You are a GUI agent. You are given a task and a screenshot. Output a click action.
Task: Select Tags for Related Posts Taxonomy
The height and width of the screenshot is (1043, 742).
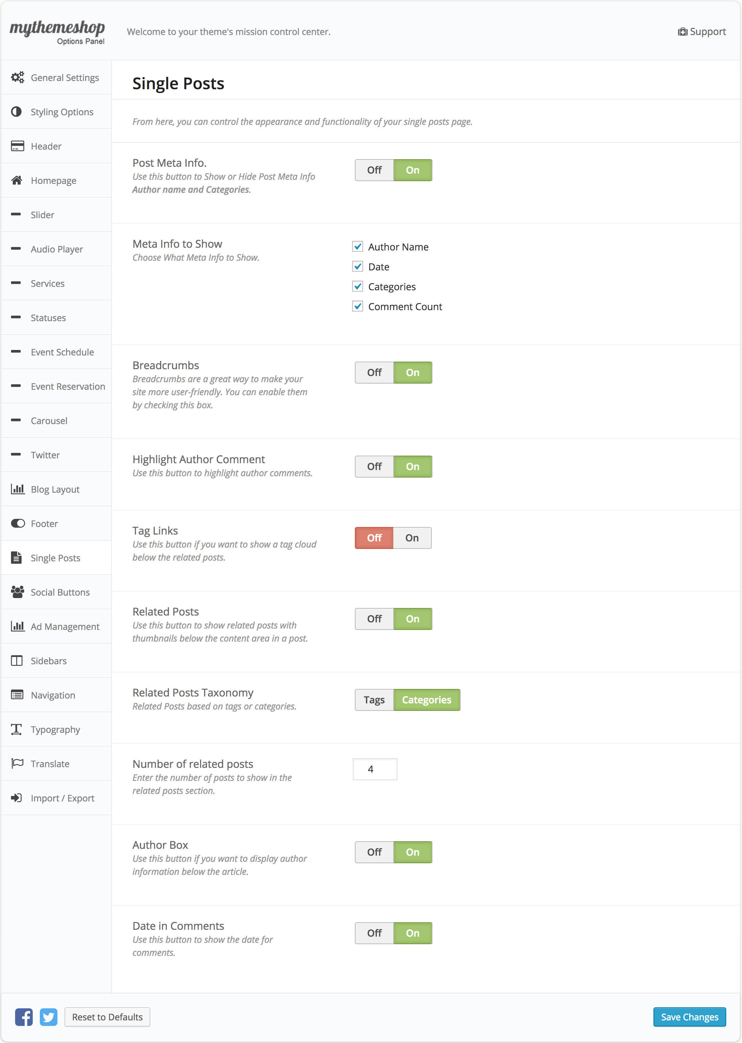click(374, 700)
